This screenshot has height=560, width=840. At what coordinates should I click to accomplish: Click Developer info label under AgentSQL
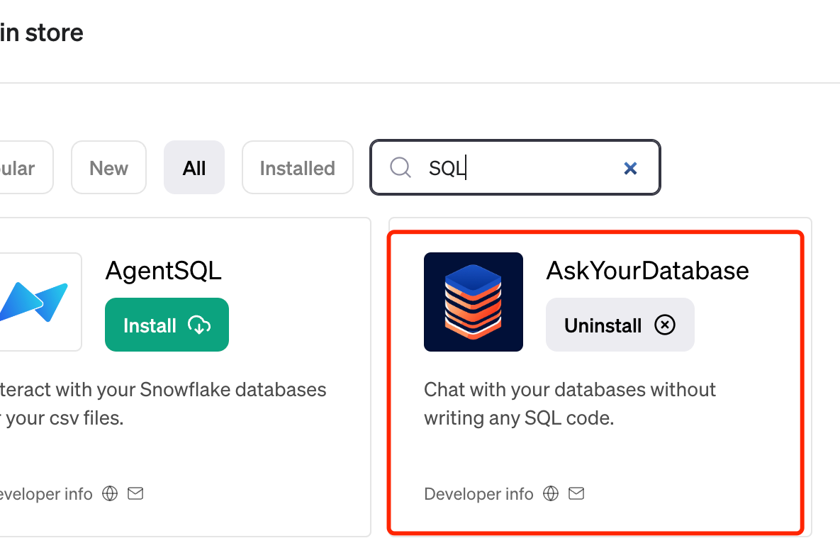(46, 494)
